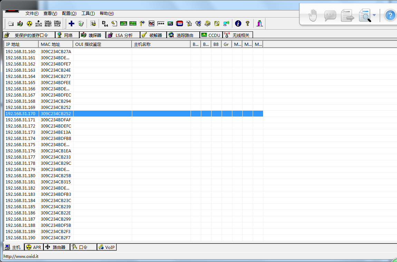Click the computers network table icon
Screen dimensions: 397x262
pyautogui.click(x=198, y=24)
